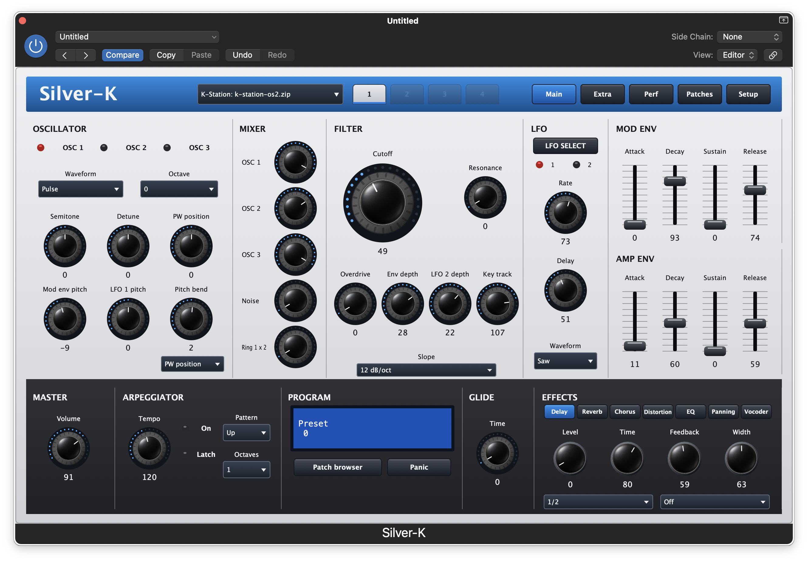
Task: Click the Compare button
Action: click(x=122, y=55)
